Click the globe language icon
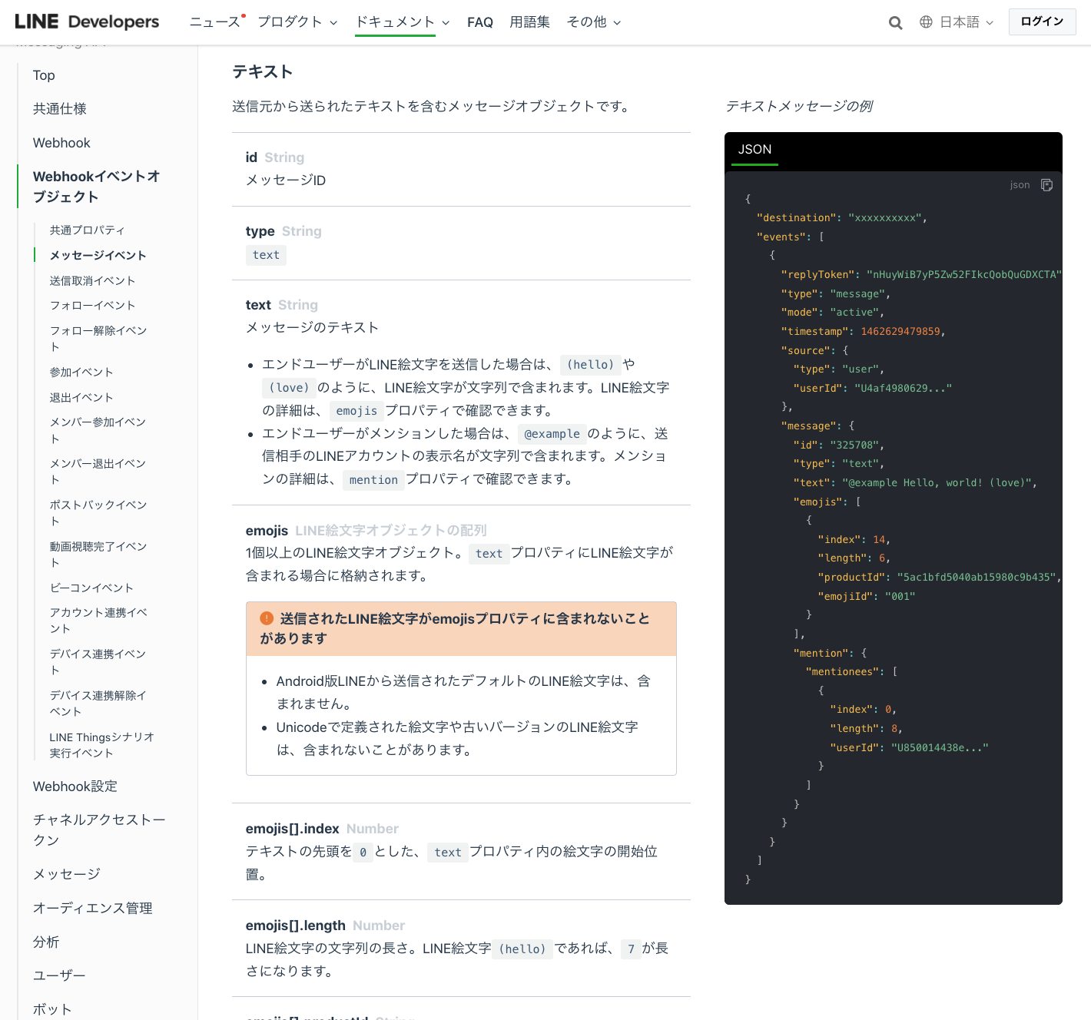1091x1020 pixels. coord(926,22)
